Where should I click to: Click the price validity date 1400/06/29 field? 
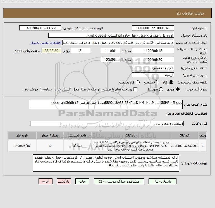[x=153, y=59]
